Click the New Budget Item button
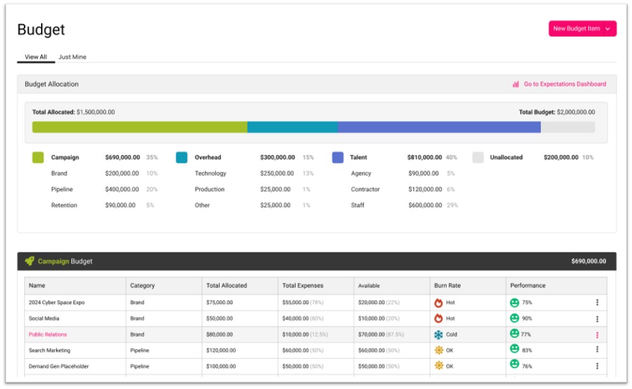Screen dimensions: 632x389 pyautogui.click(x=576, y=28)
